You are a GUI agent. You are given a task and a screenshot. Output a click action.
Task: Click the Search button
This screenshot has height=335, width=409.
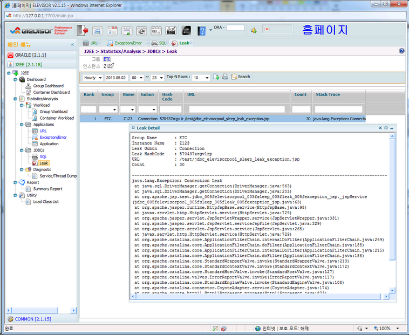coord(241,77)
